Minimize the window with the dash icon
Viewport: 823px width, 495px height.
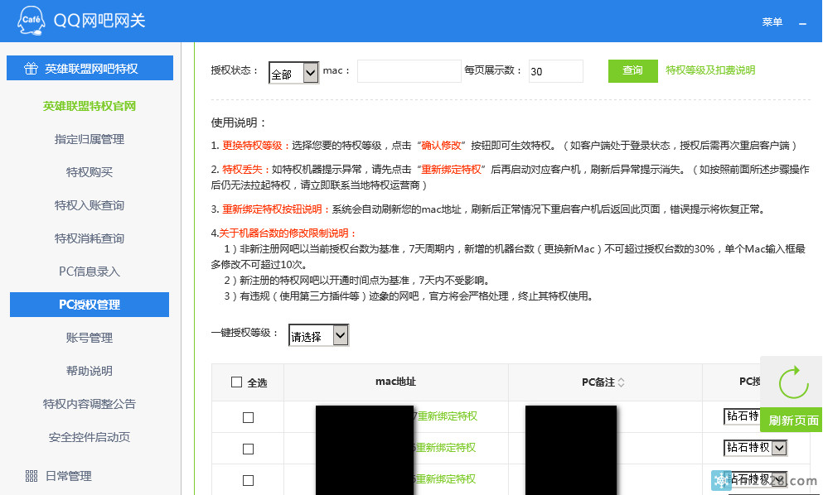[x=802, y=23]
